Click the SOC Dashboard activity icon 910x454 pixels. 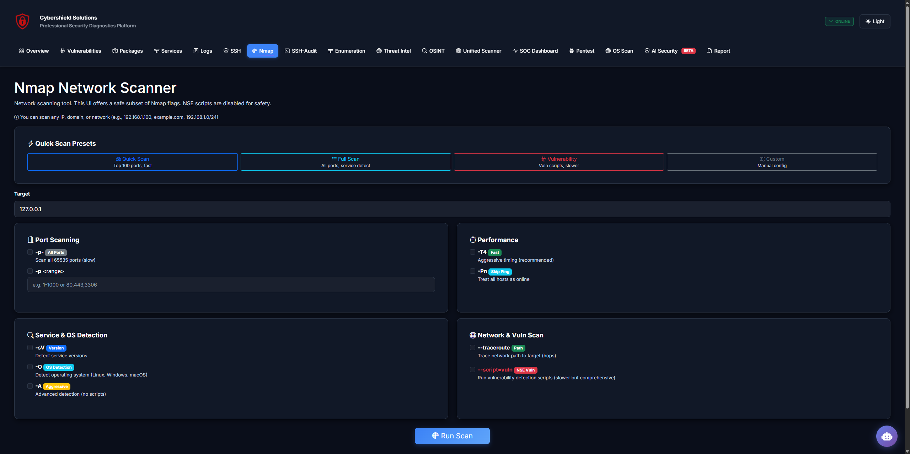pyautogui.click(x=515, y=51)
